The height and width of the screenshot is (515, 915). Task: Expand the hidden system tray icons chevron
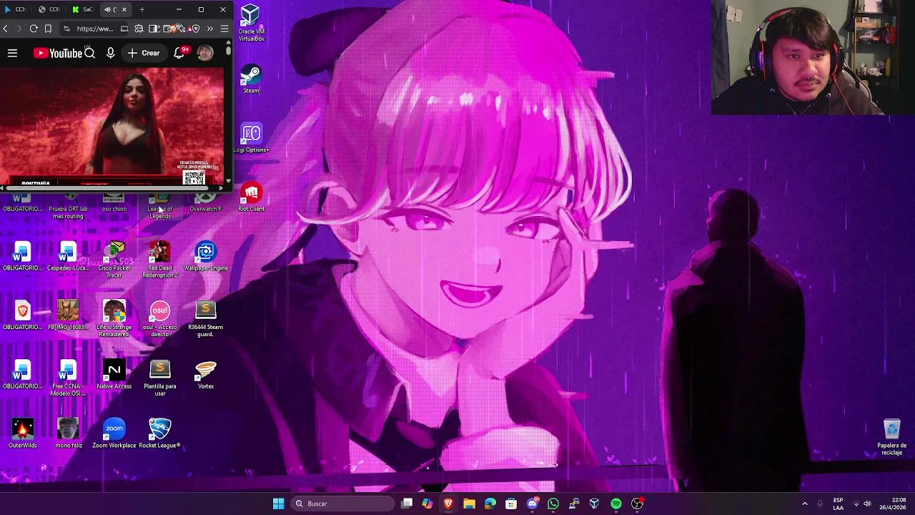(804, 504)
